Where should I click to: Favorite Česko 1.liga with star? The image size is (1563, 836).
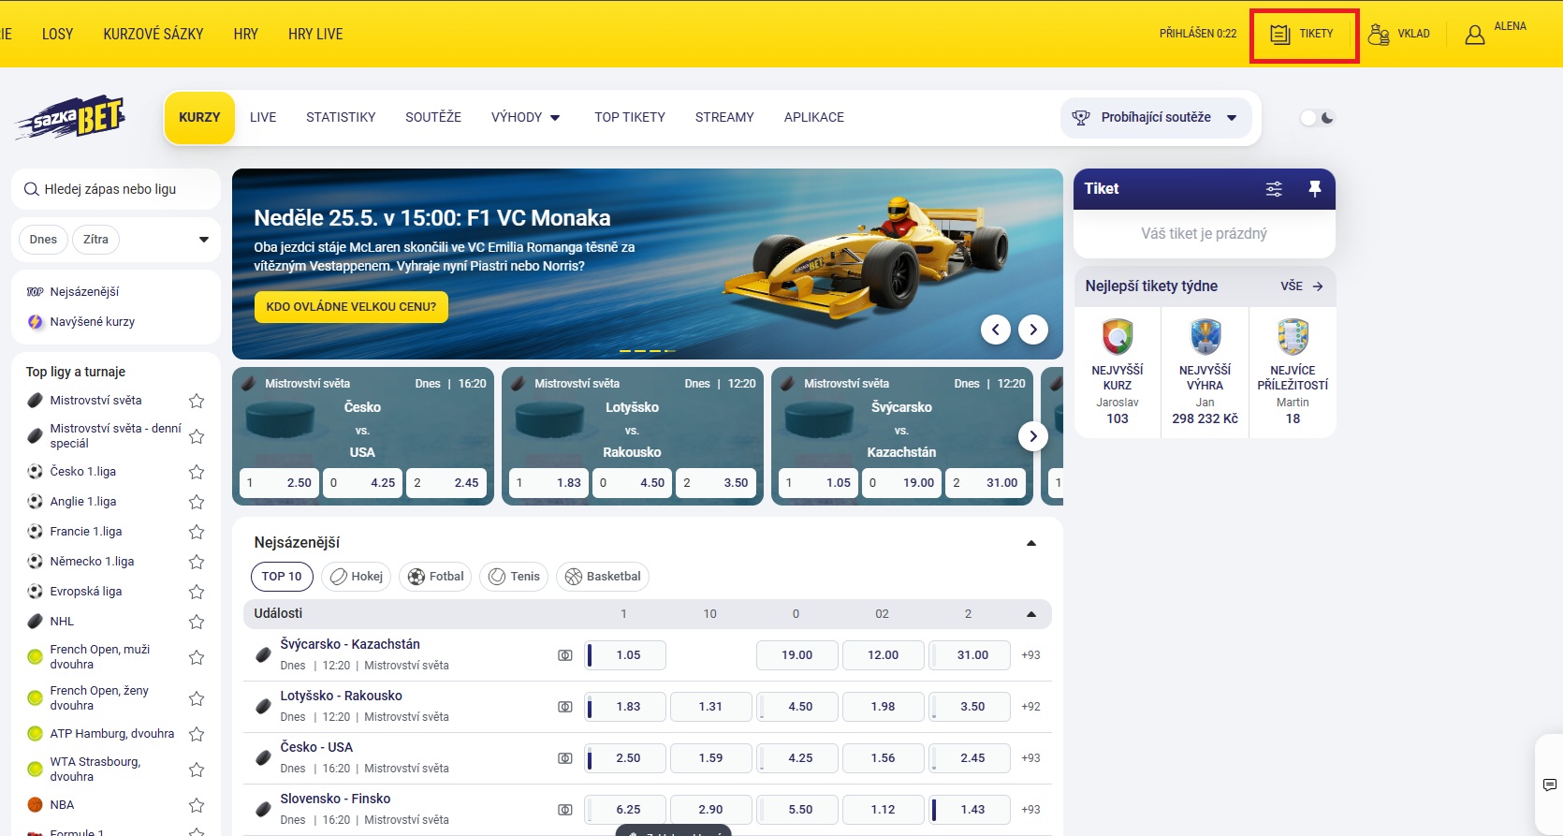[x=197, y=472]
